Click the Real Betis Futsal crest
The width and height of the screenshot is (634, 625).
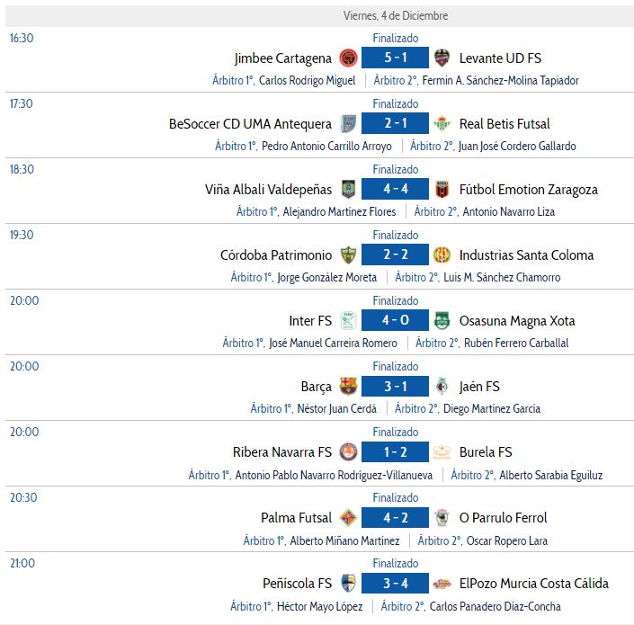coord(442,123)
